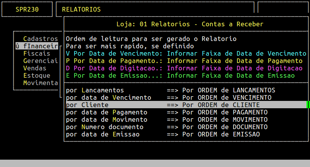
Task: Click the green 'E Por Data de Emissao' line
Action: 180,75
